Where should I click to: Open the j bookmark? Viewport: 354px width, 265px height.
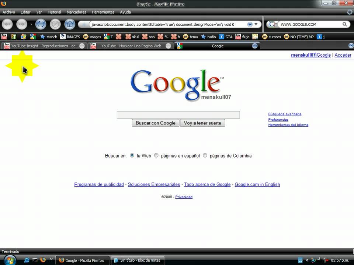[321, 37]
